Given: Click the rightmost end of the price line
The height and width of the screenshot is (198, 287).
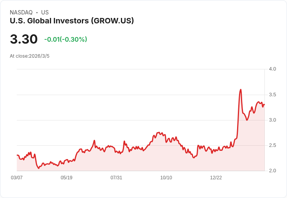Looking at the screenshot, I should [x=264, y=104].
